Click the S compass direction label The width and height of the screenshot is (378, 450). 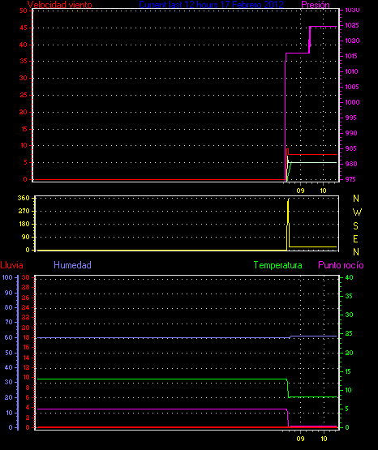(x=355, y=226)
